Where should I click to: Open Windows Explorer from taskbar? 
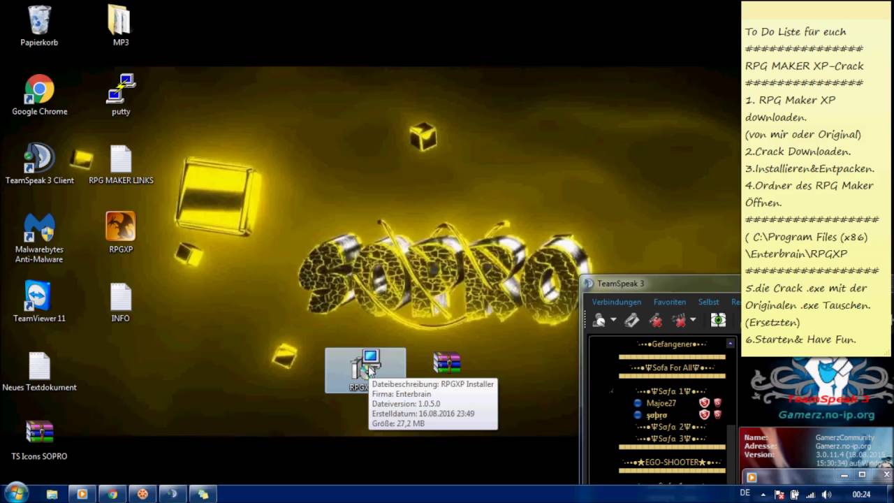click(52, 494)
